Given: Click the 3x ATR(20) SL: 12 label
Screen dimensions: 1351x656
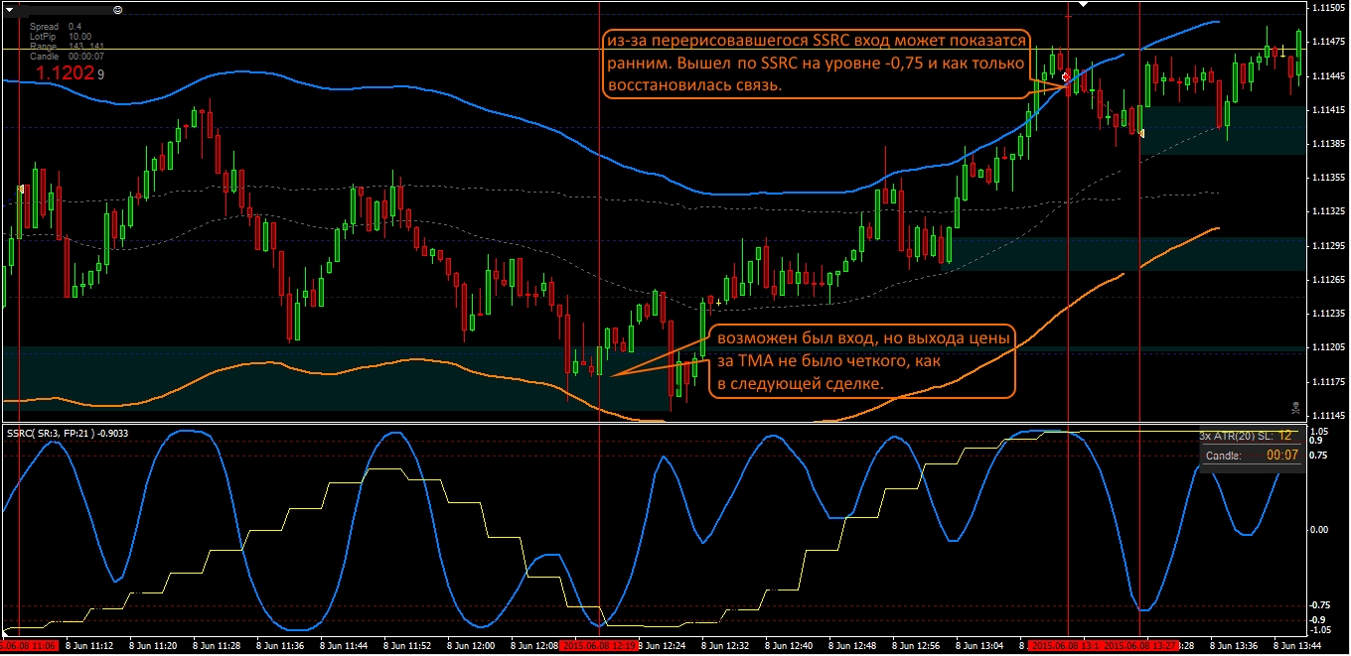Looking at the screenshot, I should coord(1245,436).
